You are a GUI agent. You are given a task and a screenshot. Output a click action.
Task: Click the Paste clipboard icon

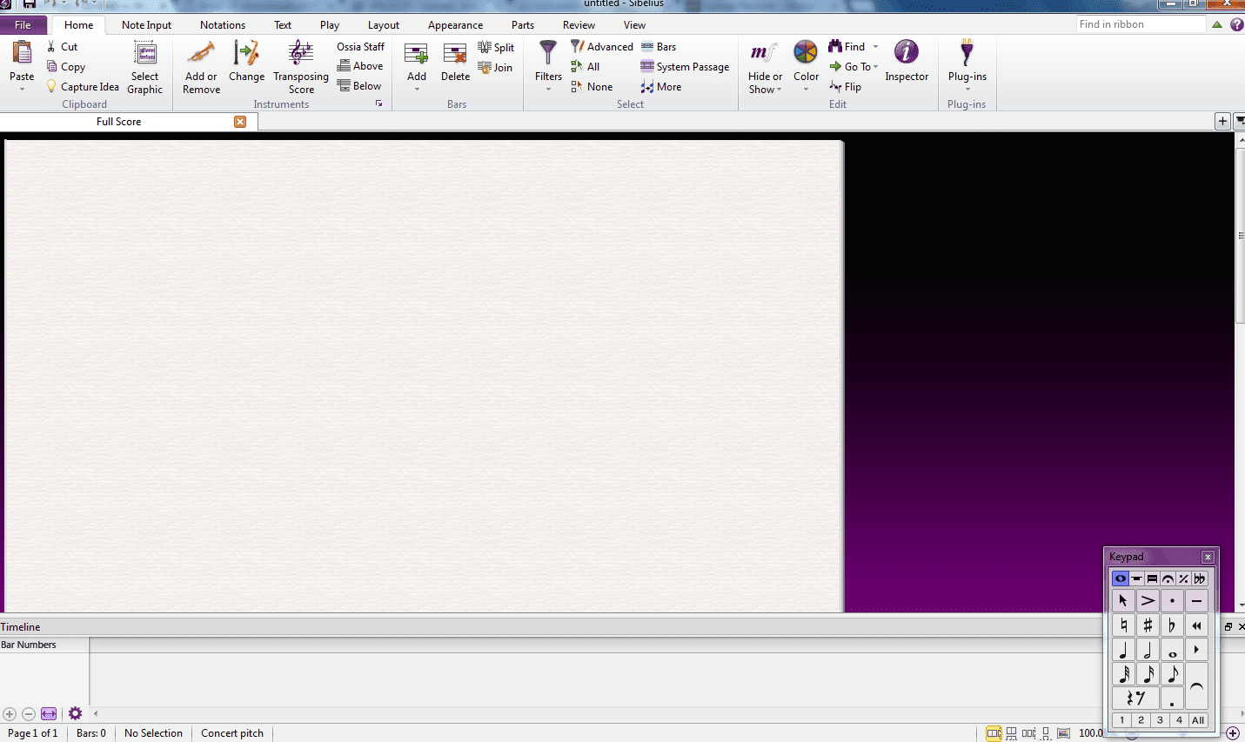pos(22,53)
